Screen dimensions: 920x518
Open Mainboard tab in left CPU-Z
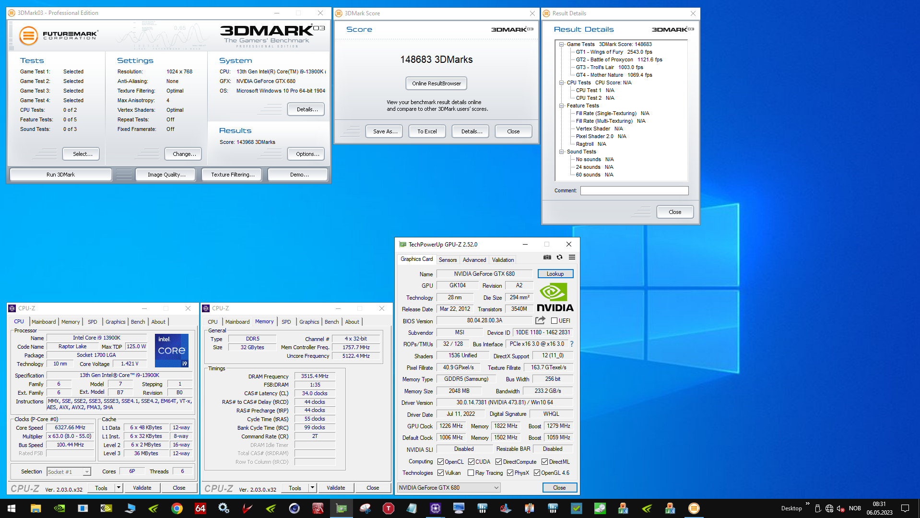point(44,322)
